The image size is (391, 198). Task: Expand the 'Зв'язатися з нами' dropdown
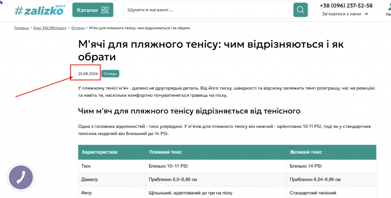pyautogui.click(x=345, y=14)
